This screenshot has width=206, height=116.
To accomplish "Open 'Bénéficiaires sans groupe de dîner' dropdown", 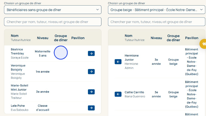I will tap(53, 10).
